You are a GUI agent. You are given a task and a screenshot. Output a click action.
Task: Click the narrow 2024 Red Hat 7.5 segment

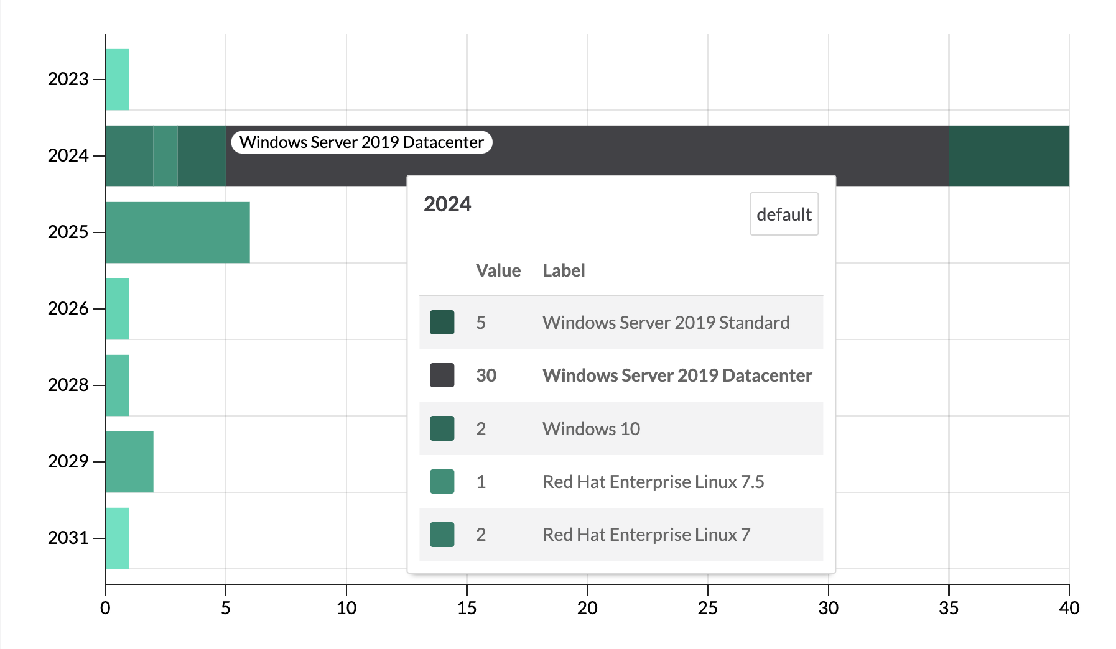pyautogui.click(x=165, y=156)
